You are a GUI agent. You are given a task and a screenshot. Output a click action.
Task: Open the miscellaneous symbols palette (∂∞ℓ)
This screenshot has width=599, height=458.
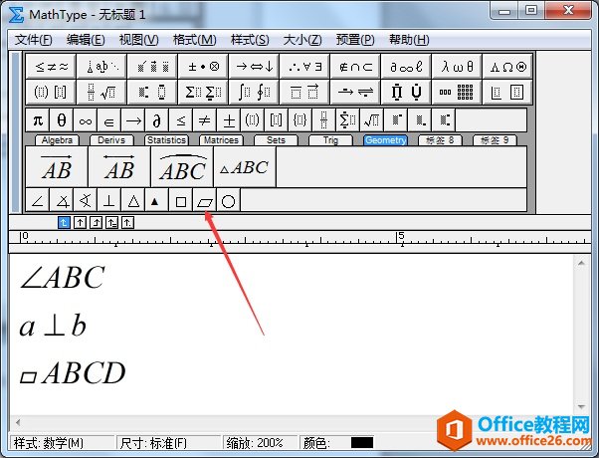click(406, 67)
